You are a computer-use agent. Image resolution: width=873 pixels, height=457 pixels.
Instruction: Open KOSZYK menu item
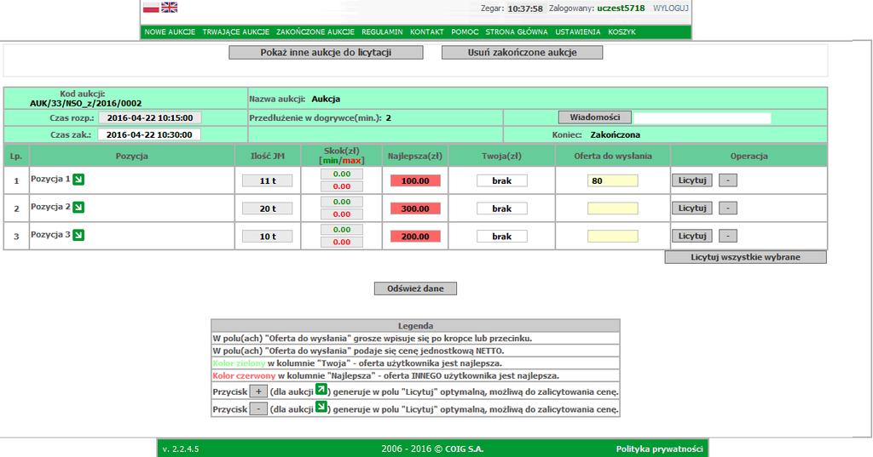click(x=622, y=32)
